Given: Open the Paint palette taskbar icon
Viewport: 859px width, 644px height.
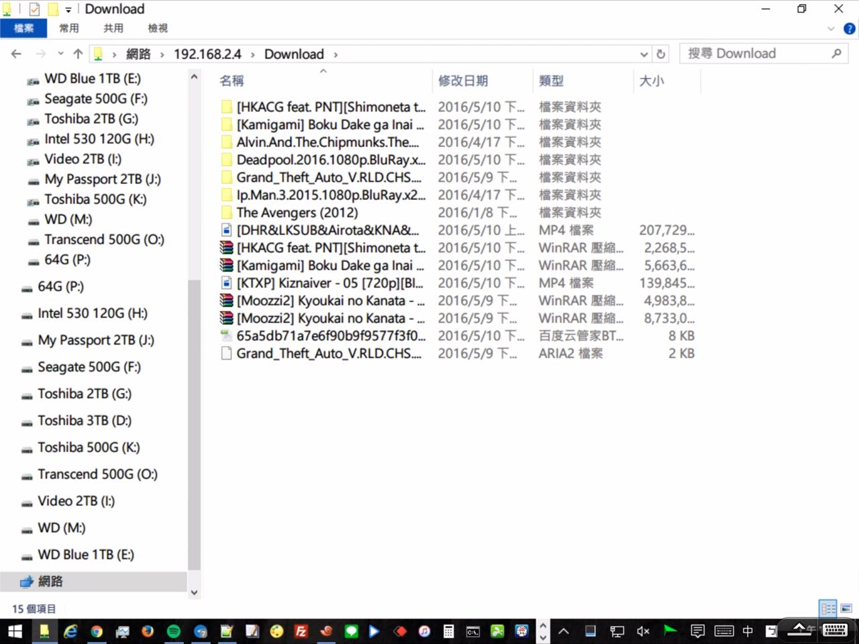Looking at the screenshot, I should 276,631.
